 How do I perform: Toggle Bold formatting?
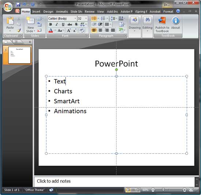point(50,24)
